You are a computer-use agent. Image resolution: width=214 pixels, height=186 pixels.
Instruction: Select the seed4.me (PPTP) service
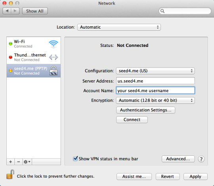[34, 71]
